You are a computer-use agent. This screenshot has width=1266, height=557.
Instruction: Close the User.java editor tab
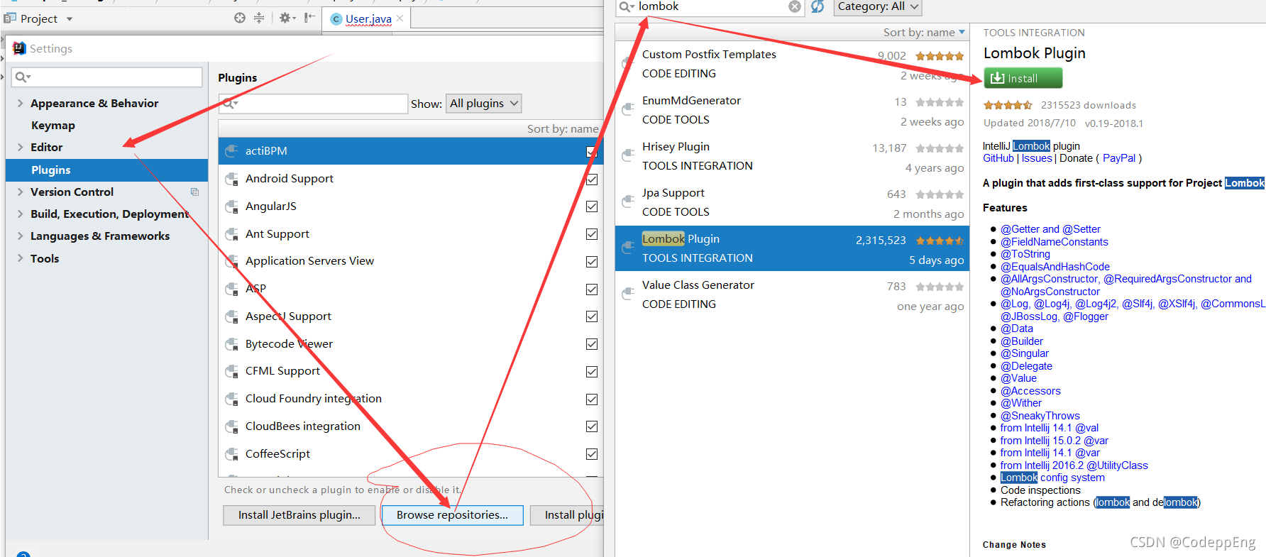400,18
